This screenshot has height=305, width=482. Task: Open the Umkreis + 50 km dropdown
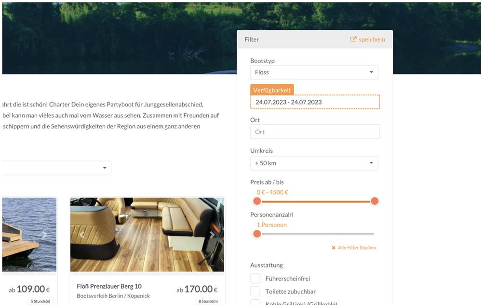pos(314,163)
